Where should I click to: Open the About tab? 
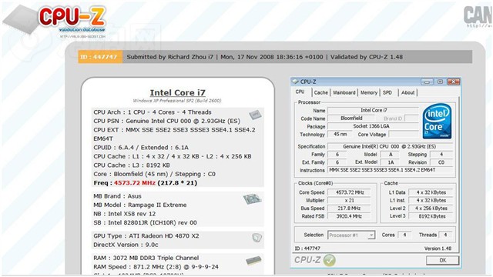[407, 92]
